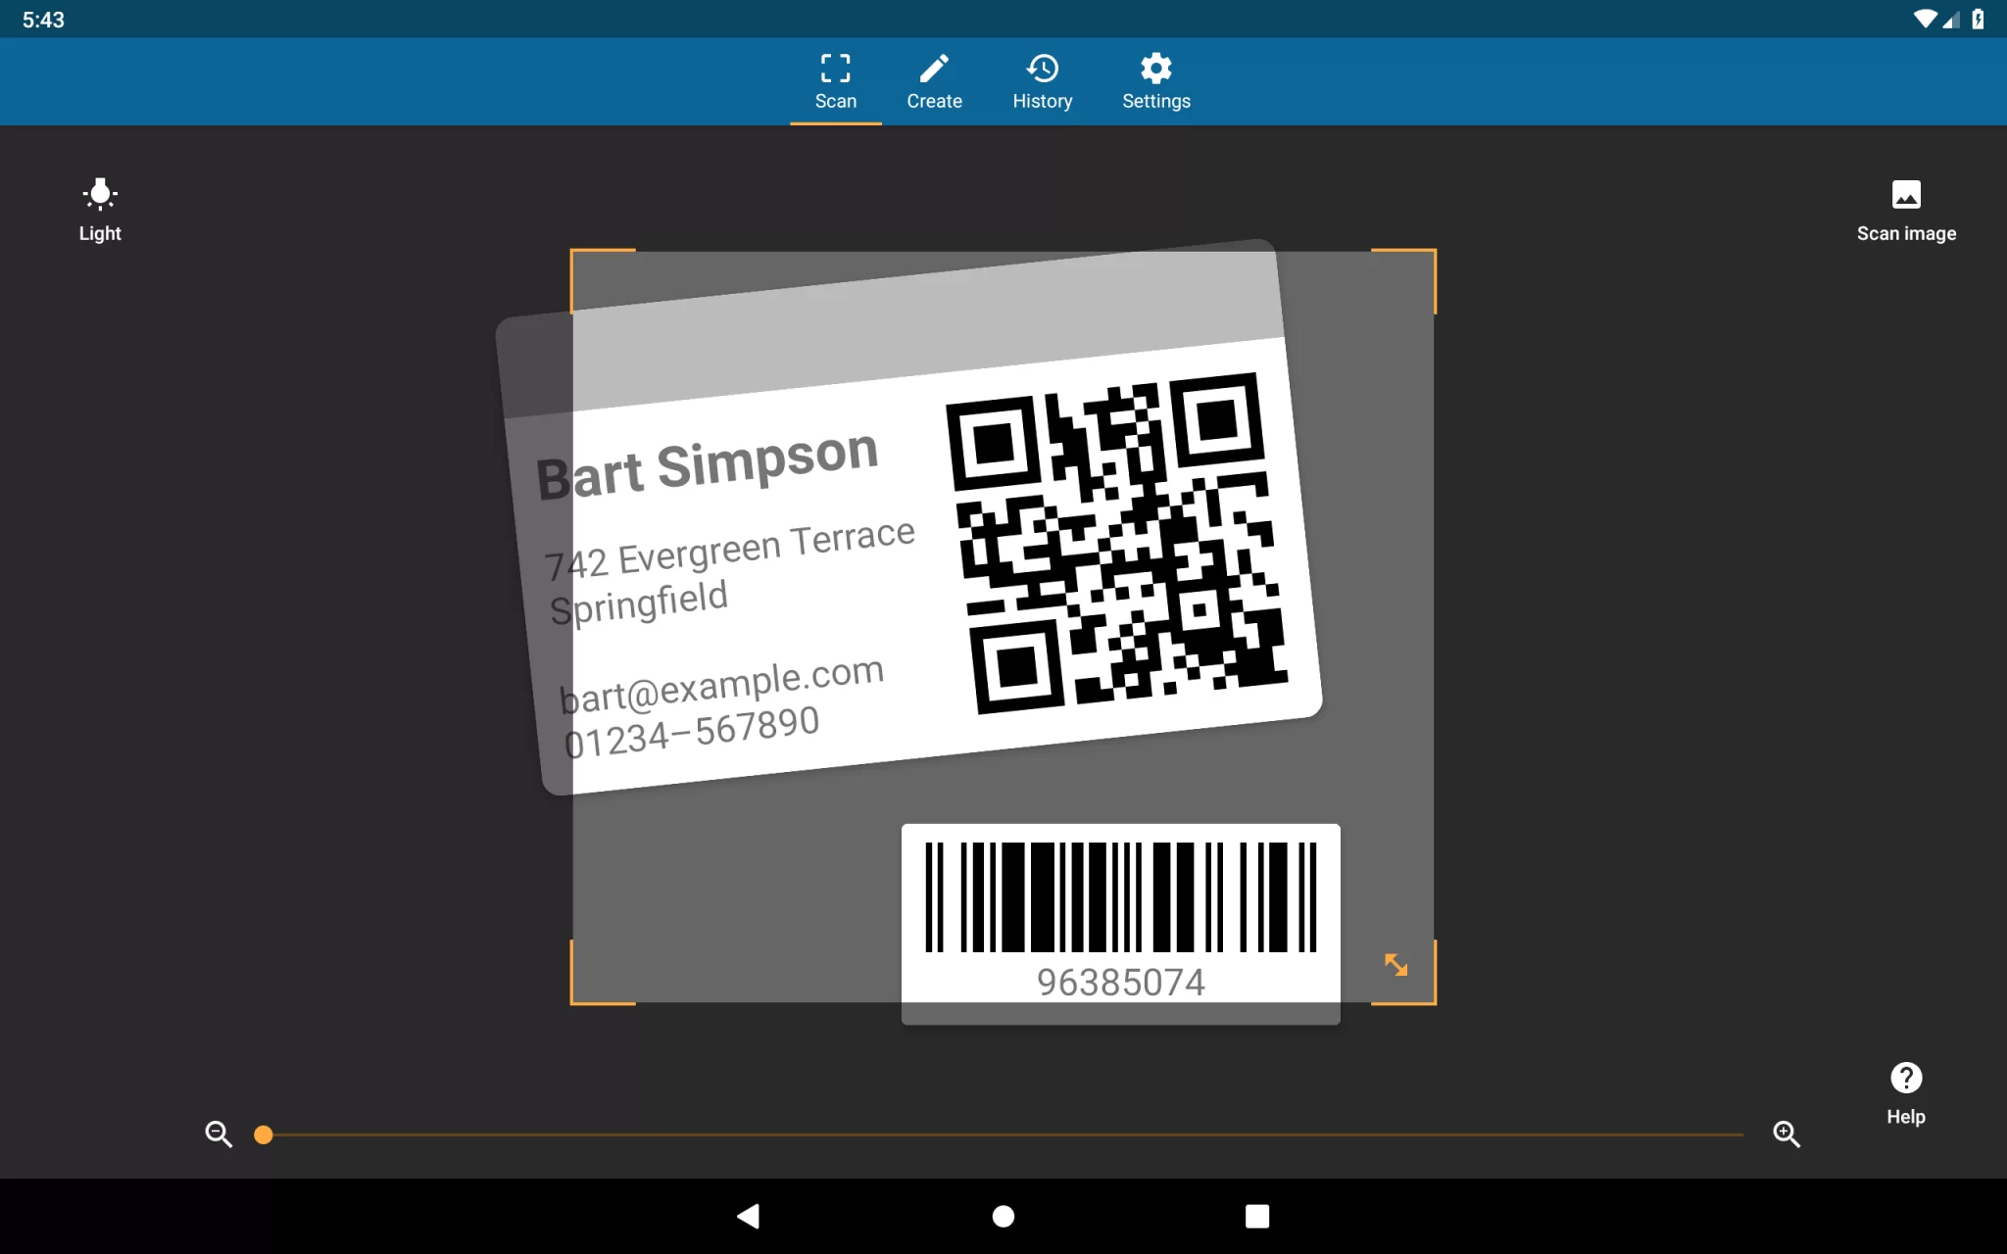Open the resize handle on scan frame
2007x1254 pixels.
pos(1393,967)
